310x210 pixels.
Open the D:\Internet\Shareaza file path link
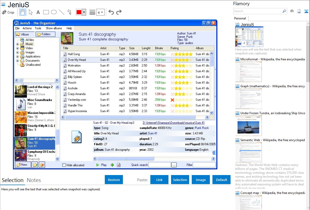click(174, 123)
